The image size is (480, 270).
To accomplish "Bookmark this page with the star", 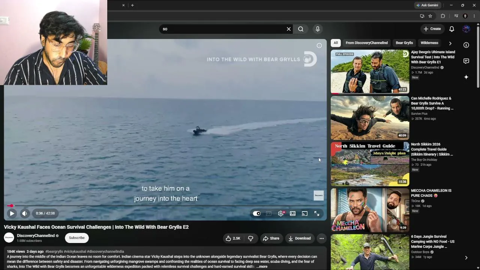I will click(x=430, y=16).
